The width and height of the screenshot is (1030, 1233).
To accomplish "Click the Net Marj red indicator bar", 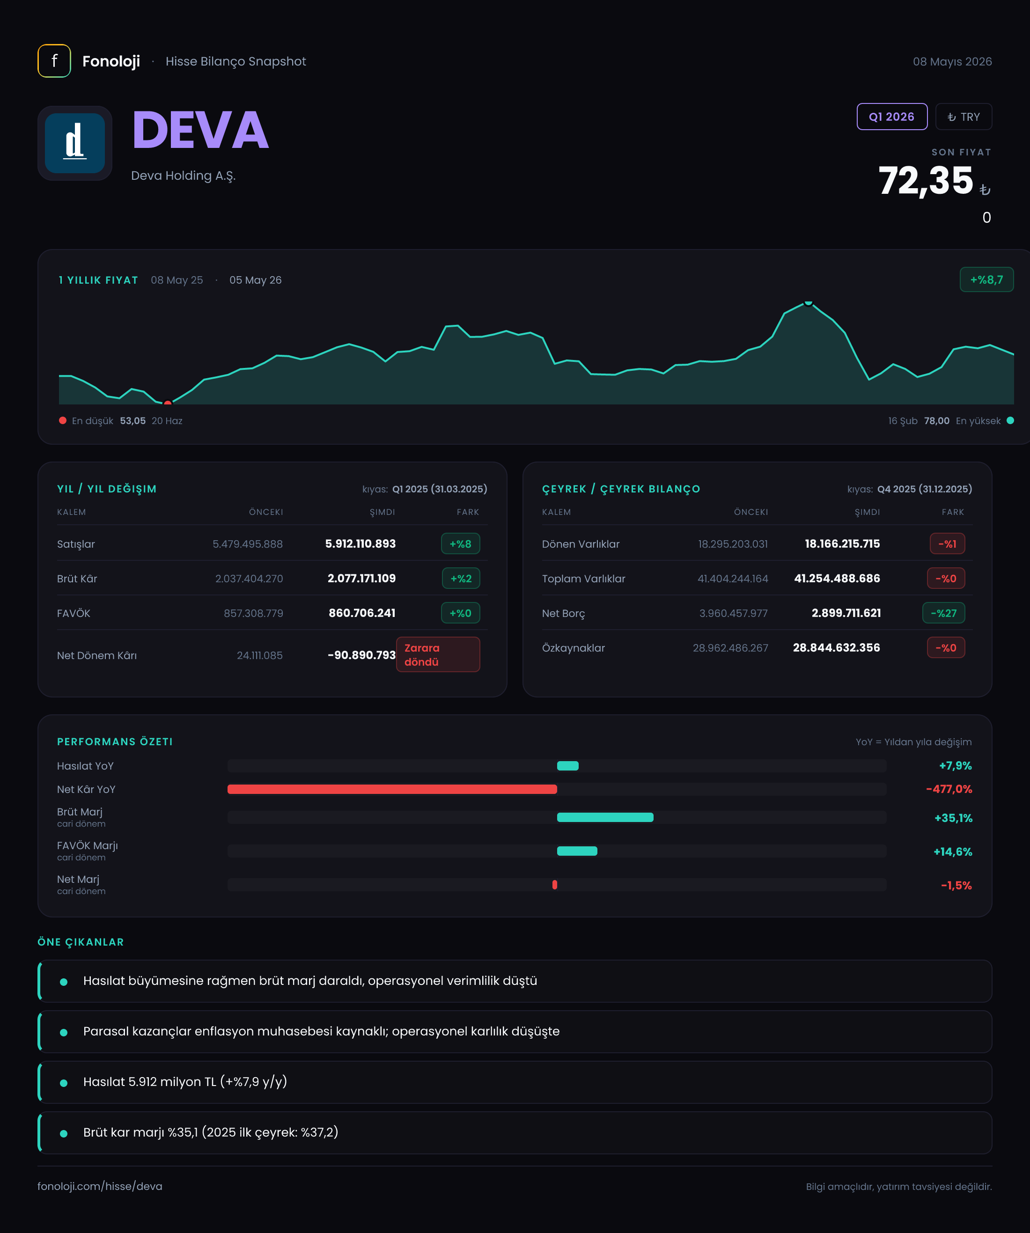I will click(554, 885).
